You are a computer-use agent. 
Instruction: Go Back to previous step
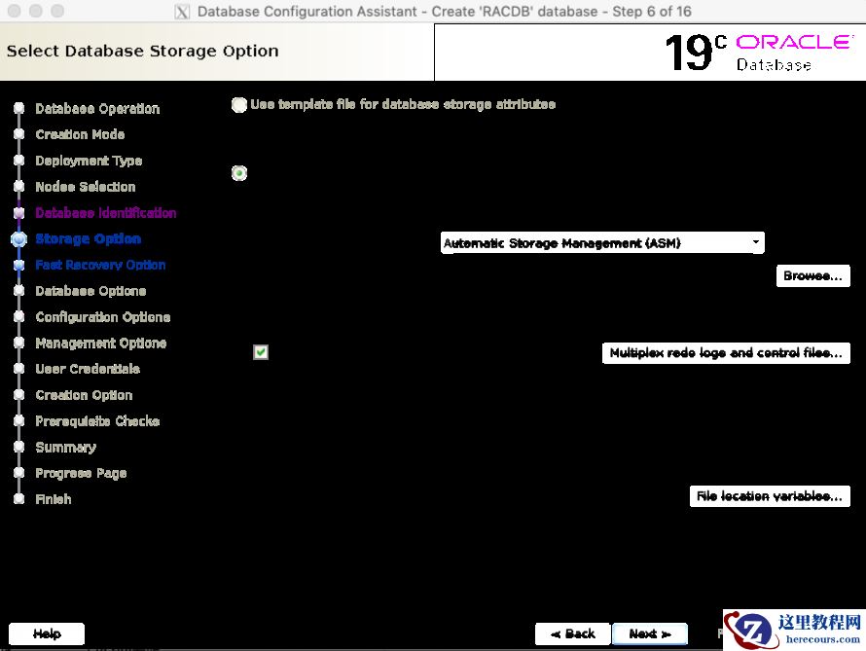point(573,633)
